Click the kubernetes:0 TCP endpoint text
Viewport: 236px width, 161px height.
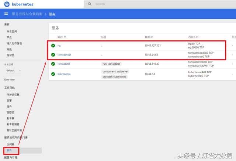click(198, 76)
